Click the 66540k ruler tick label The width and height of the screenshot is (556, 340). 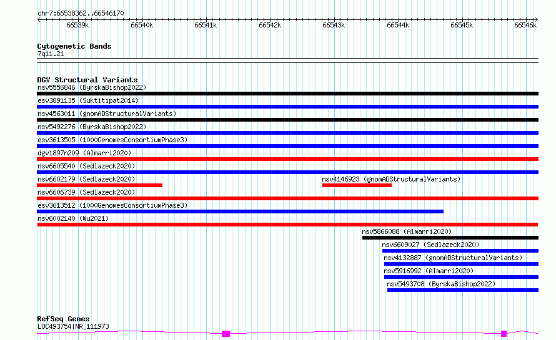click(142, 25)
